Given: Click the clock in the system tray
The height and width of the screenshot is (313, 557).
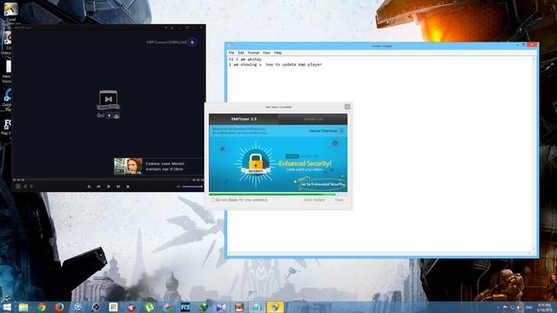Looking at the screenshot, I should [x=544, y=307].
